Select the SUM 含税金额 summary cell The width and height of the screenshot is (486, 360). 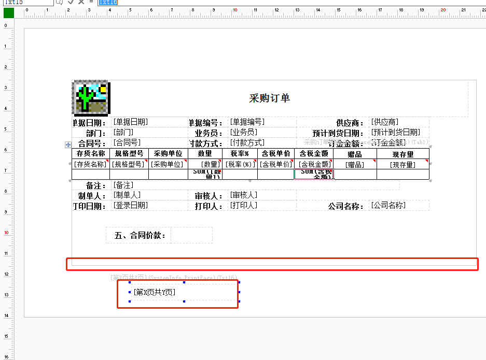click(x=314, y=174)
